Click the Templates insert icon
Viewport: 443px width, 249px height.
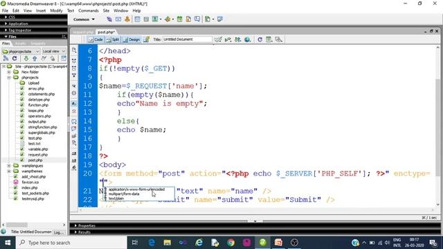[x=208, y=19]
